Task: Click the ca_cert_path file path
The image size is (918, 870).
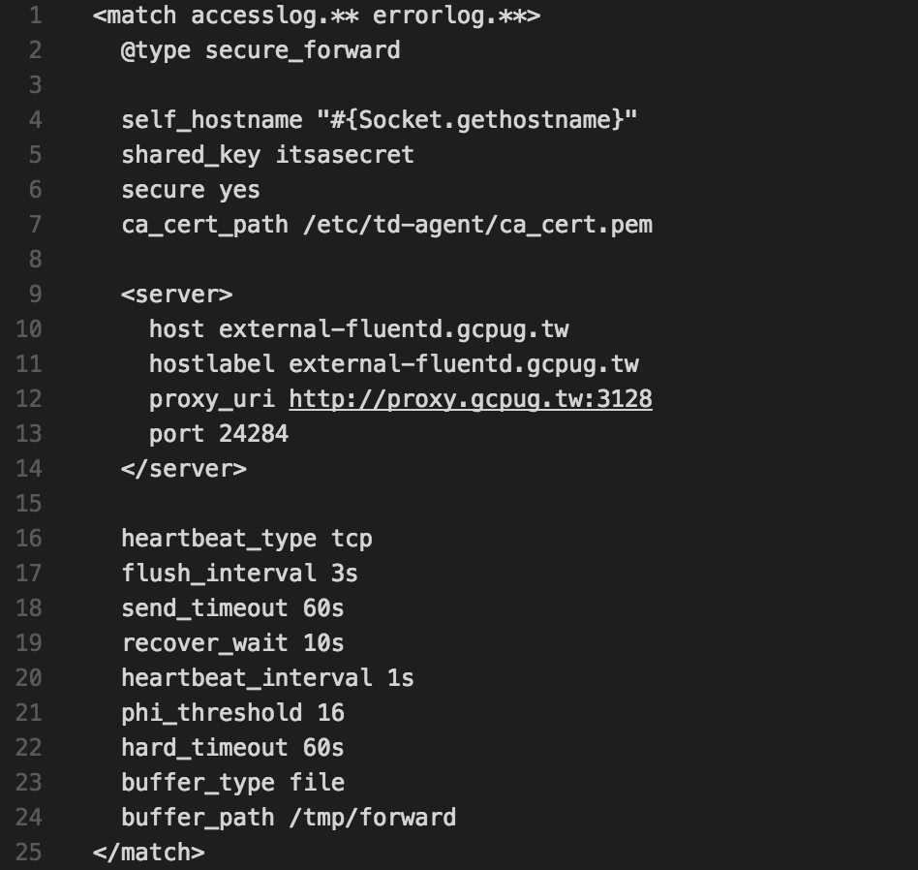Action: coord(477,225)
